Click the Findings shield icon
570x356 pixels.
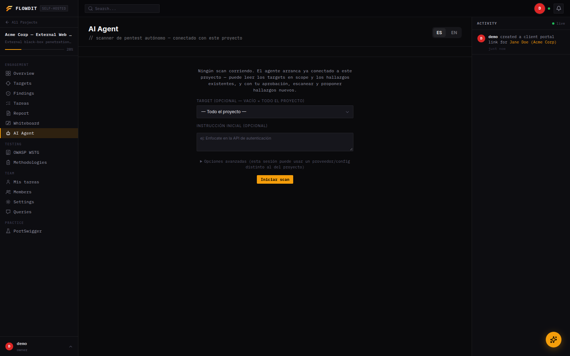[x=8, y=93]
